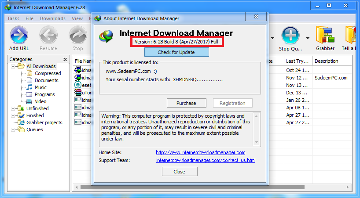Click the Apr 08 last try cell
This screenshot has width=360, height=198.
tap(298, 108)
